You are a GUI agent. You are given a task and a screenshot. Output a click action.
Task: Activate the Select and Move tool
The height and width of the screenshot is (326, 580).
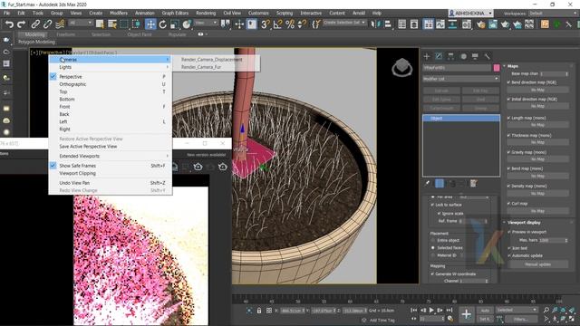[150, 24]
